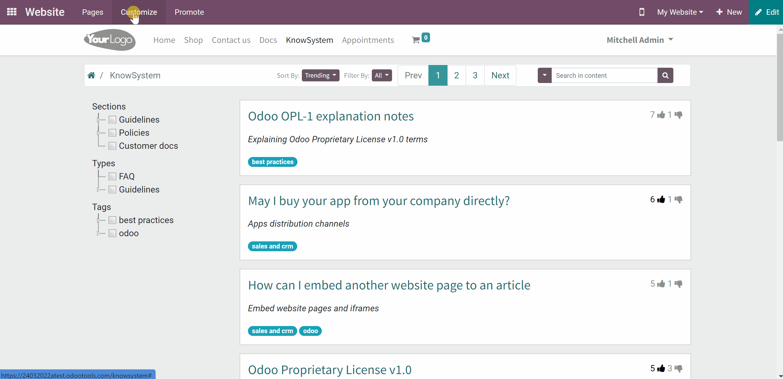
Task: Open 'How can I embed another website page' article
Action: tap(389, 285)
